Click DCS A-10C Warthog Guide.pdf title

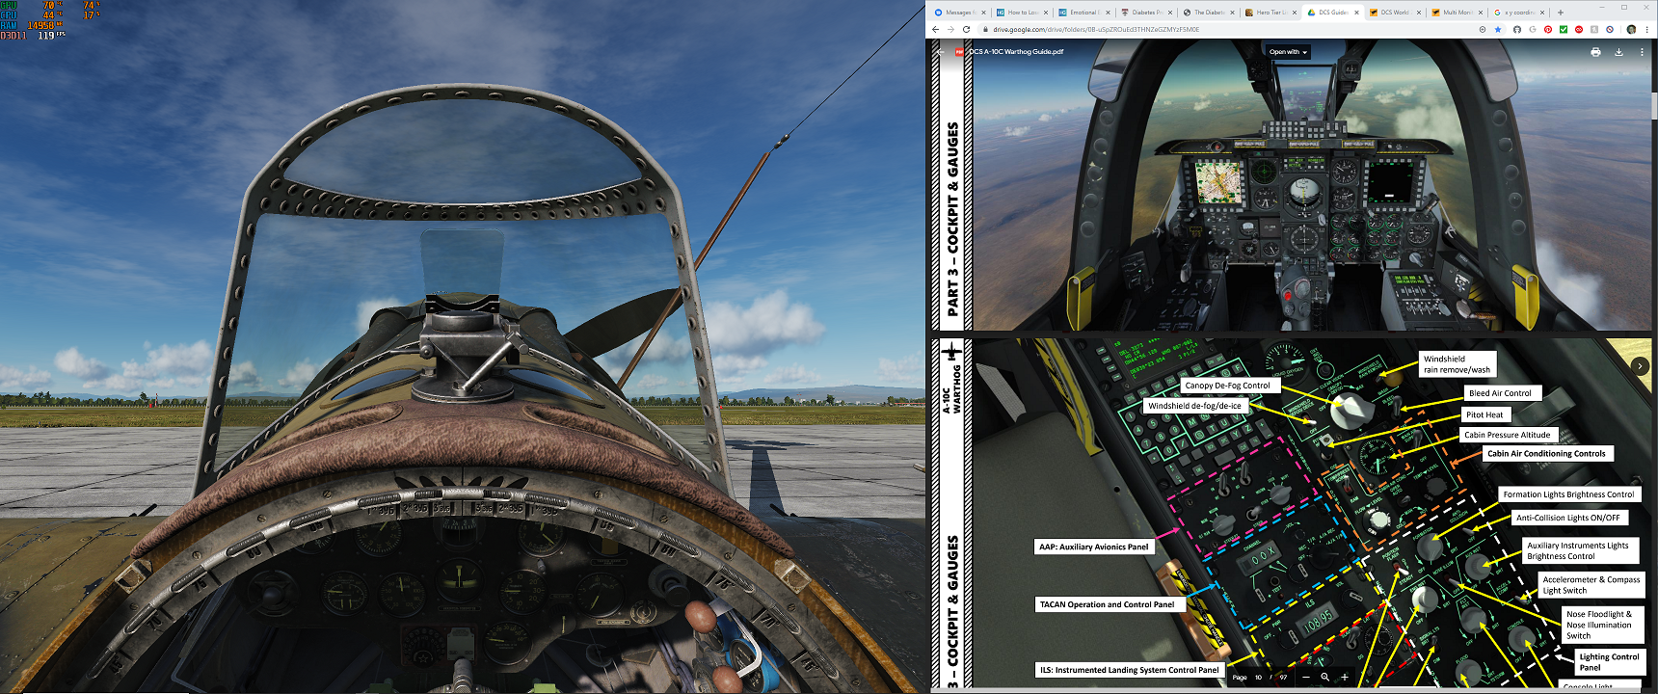click(x=1016, y=52)
